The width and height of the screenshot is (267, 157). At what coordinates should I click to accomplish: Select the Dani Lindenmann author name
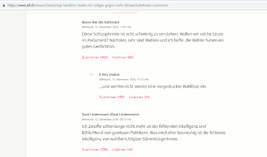(x=110, y=115)
